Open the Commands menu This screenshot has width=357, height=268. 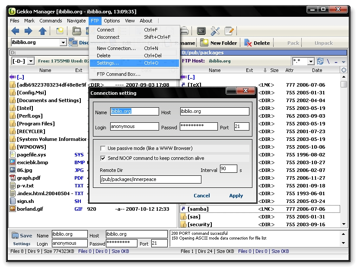point(51,21)
